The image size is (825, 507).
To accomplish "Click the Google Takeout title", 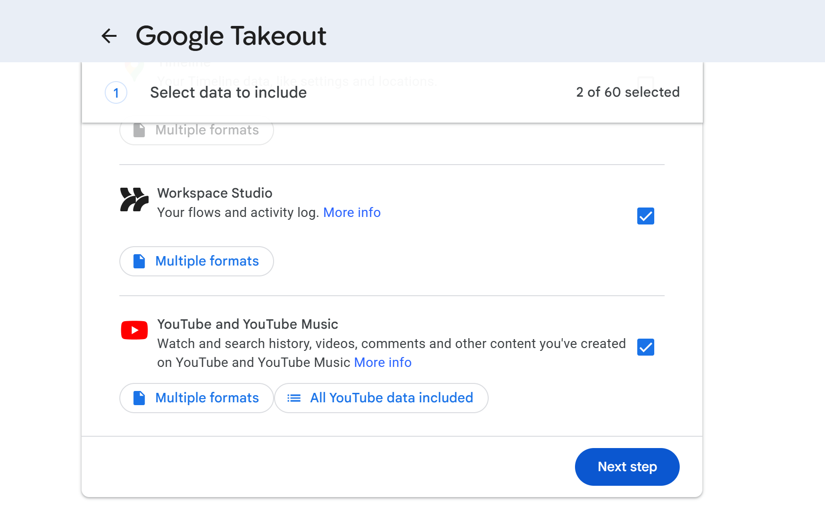I will tap(231, 36).
